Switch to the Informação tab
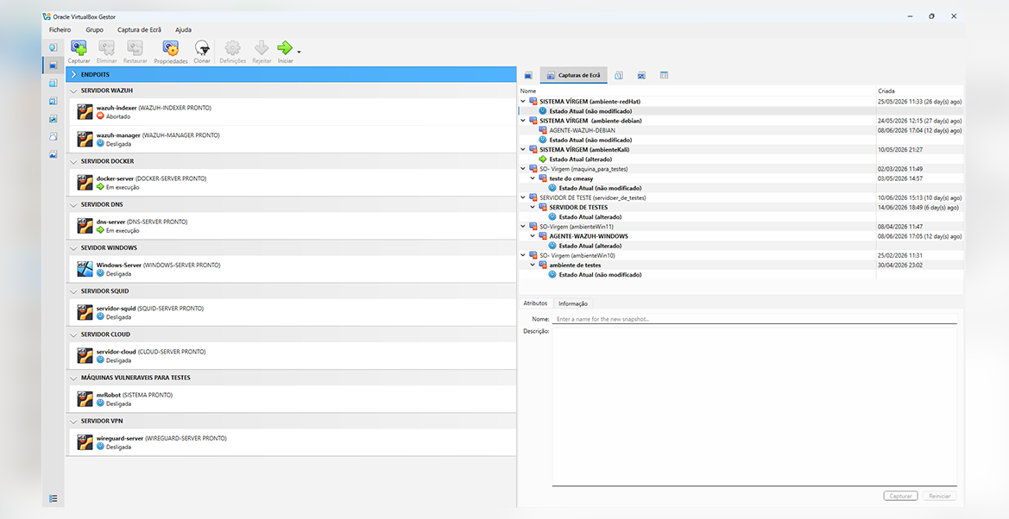The image size is (1009, 519). point(573,303)
